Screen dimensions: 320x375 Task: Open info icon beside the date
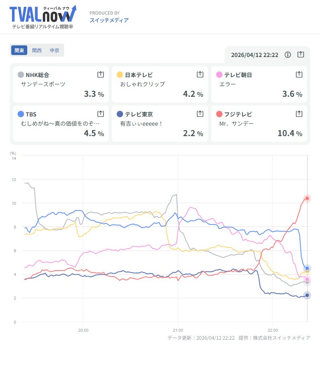[288, 55]
